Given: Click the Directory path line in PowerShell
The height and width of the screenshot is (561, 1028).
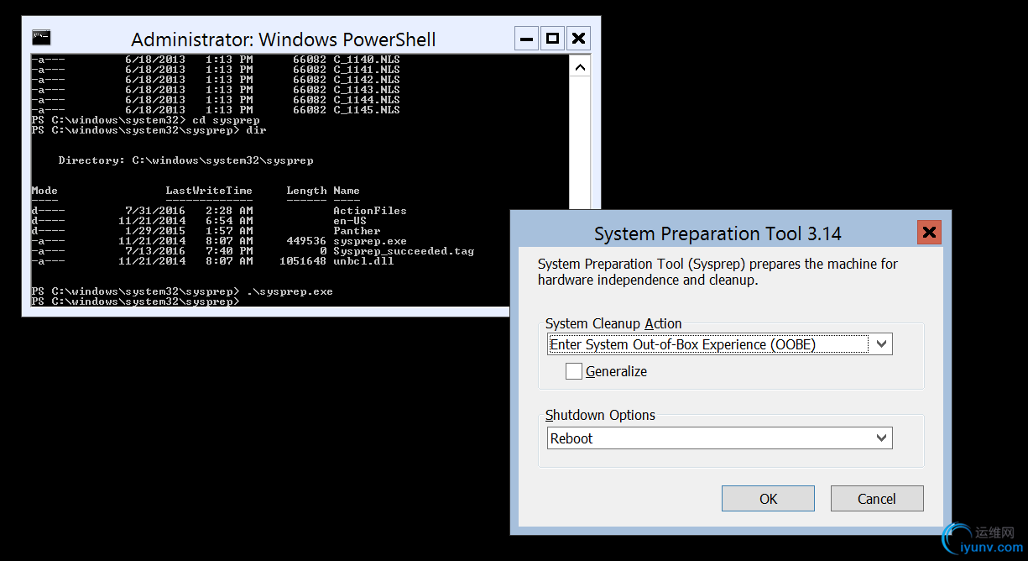Looking at the screenshot, I should pos(185,160).
